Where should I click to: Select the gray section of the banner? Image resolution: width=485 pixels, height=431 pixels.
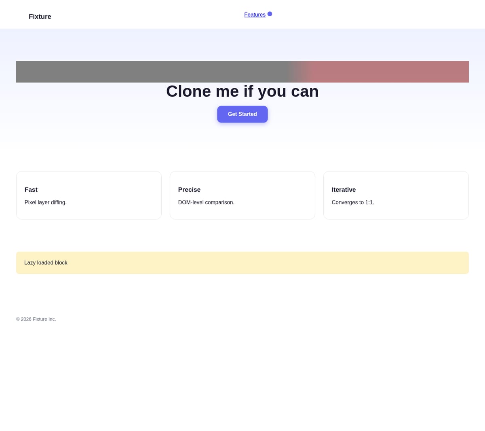pyautogui.click(x=152, y=72)
